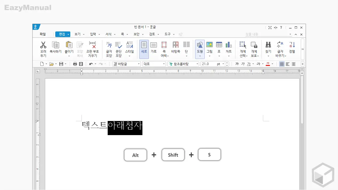Click the open folder icon

tap(52, 64)
